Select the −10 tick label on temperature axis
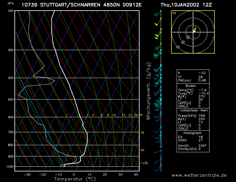Screen dimensions: 236x182 (x=58, y=175)
